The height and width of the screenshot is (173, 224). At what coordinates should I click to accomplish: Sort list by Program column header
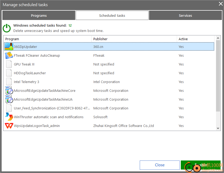coord(47,39)
